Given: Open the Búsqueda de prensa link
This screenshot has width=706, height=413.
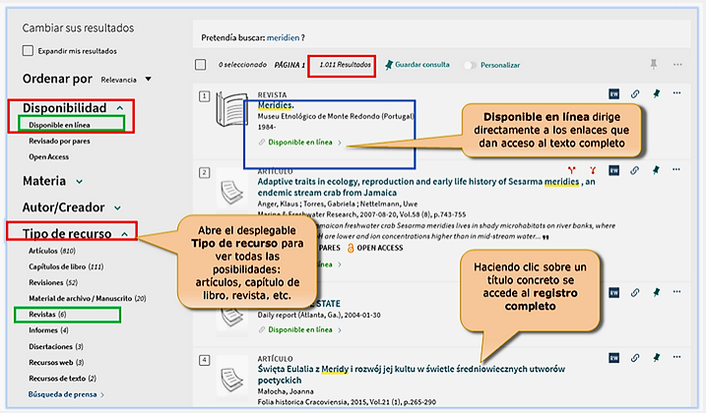Looking at the screenshot, I should [65, 394].
